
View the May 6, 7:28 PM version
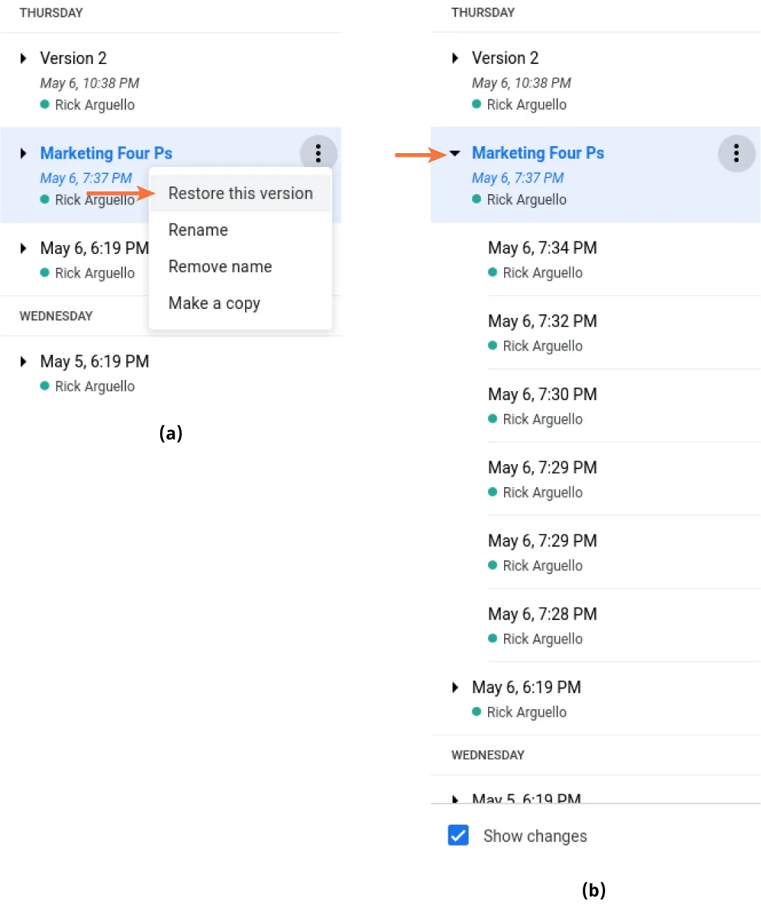[x=542, y=614]
